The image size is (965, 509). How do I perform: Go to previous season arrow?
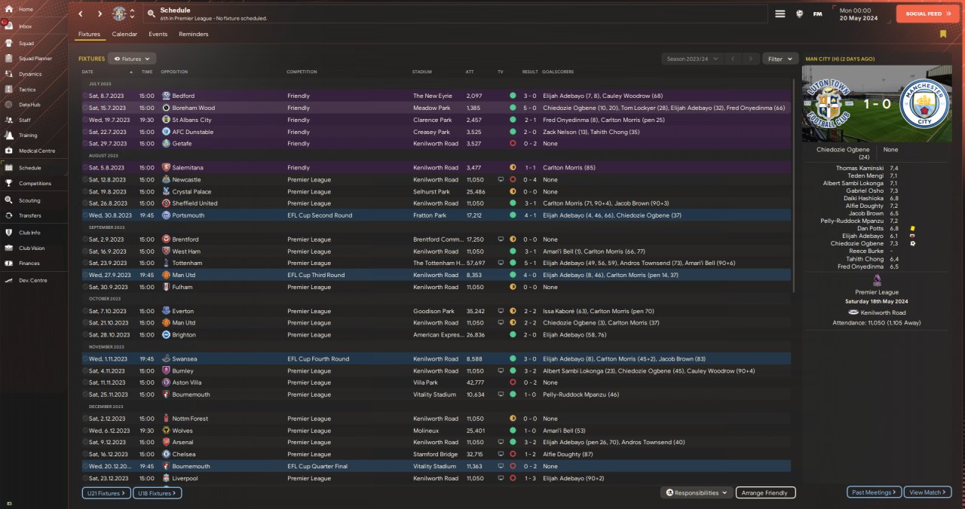[732, 59]
